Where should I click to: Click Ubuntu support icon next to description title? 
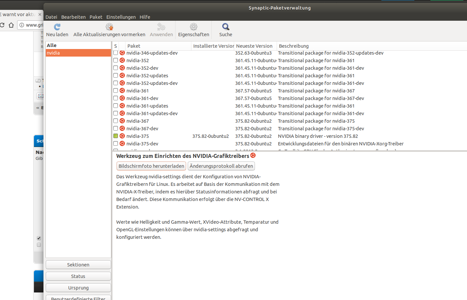coord(253,155)
